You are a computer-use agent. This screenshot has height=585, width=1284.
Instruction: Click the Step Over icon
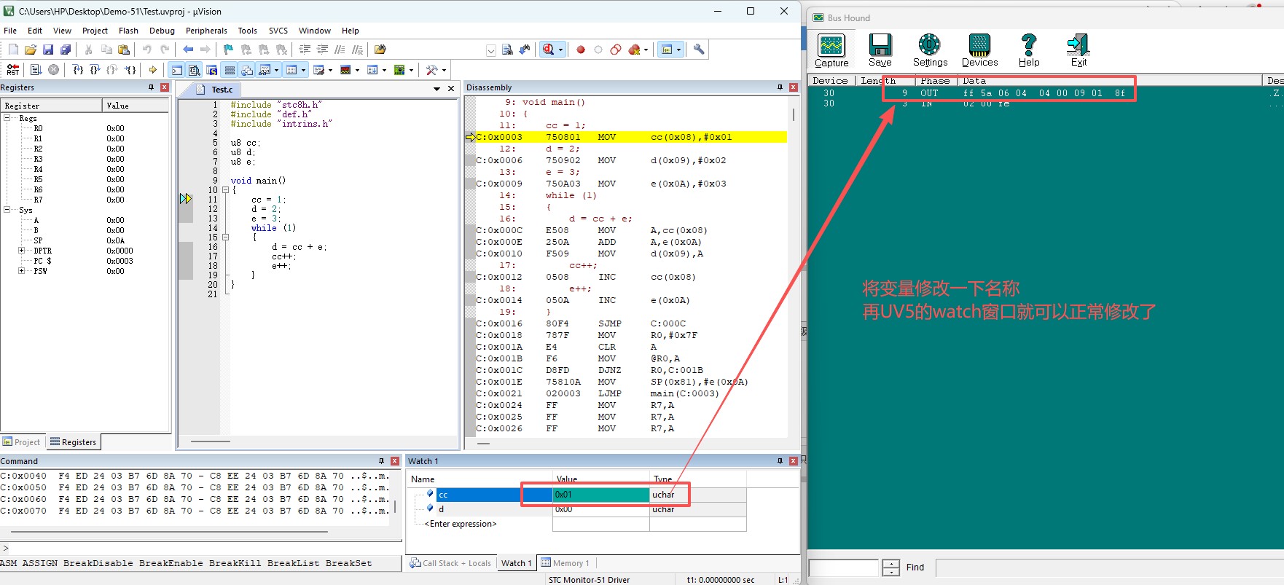[x=95, y=70]
